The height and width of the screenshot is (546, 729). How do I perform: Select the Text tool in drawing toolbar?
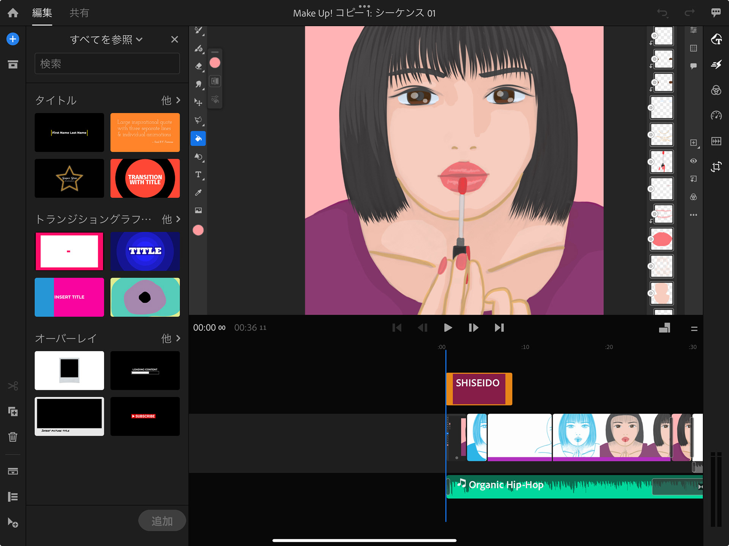[198, 175]
